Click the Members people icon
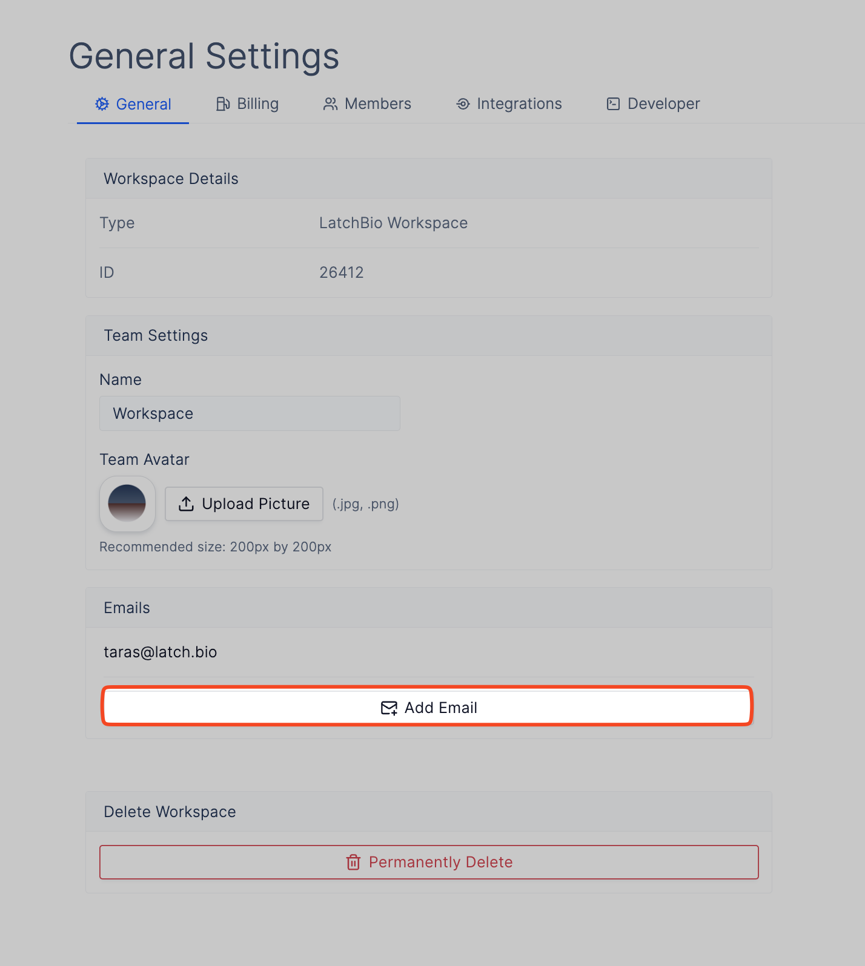Image resolution: width=865 pixels, height=966 pixels. tap(330, 104)
